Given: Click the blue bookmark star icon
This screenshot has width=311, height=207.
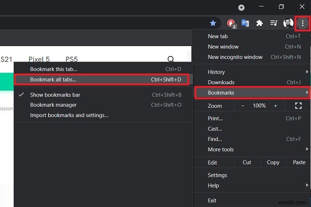Looking at the screenshot, I should (213, 23).
